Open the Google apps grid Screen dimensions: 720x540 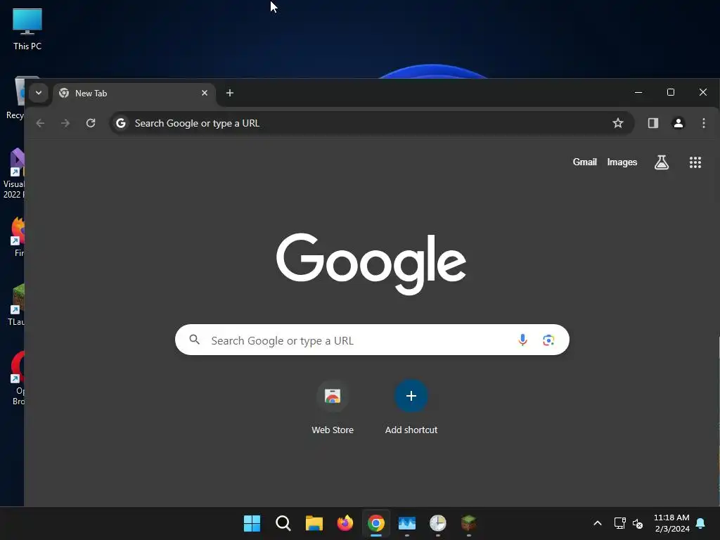pos(695,162)
